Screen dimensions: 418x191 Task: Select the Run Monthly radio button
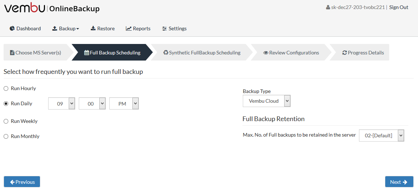pos(6,137)
